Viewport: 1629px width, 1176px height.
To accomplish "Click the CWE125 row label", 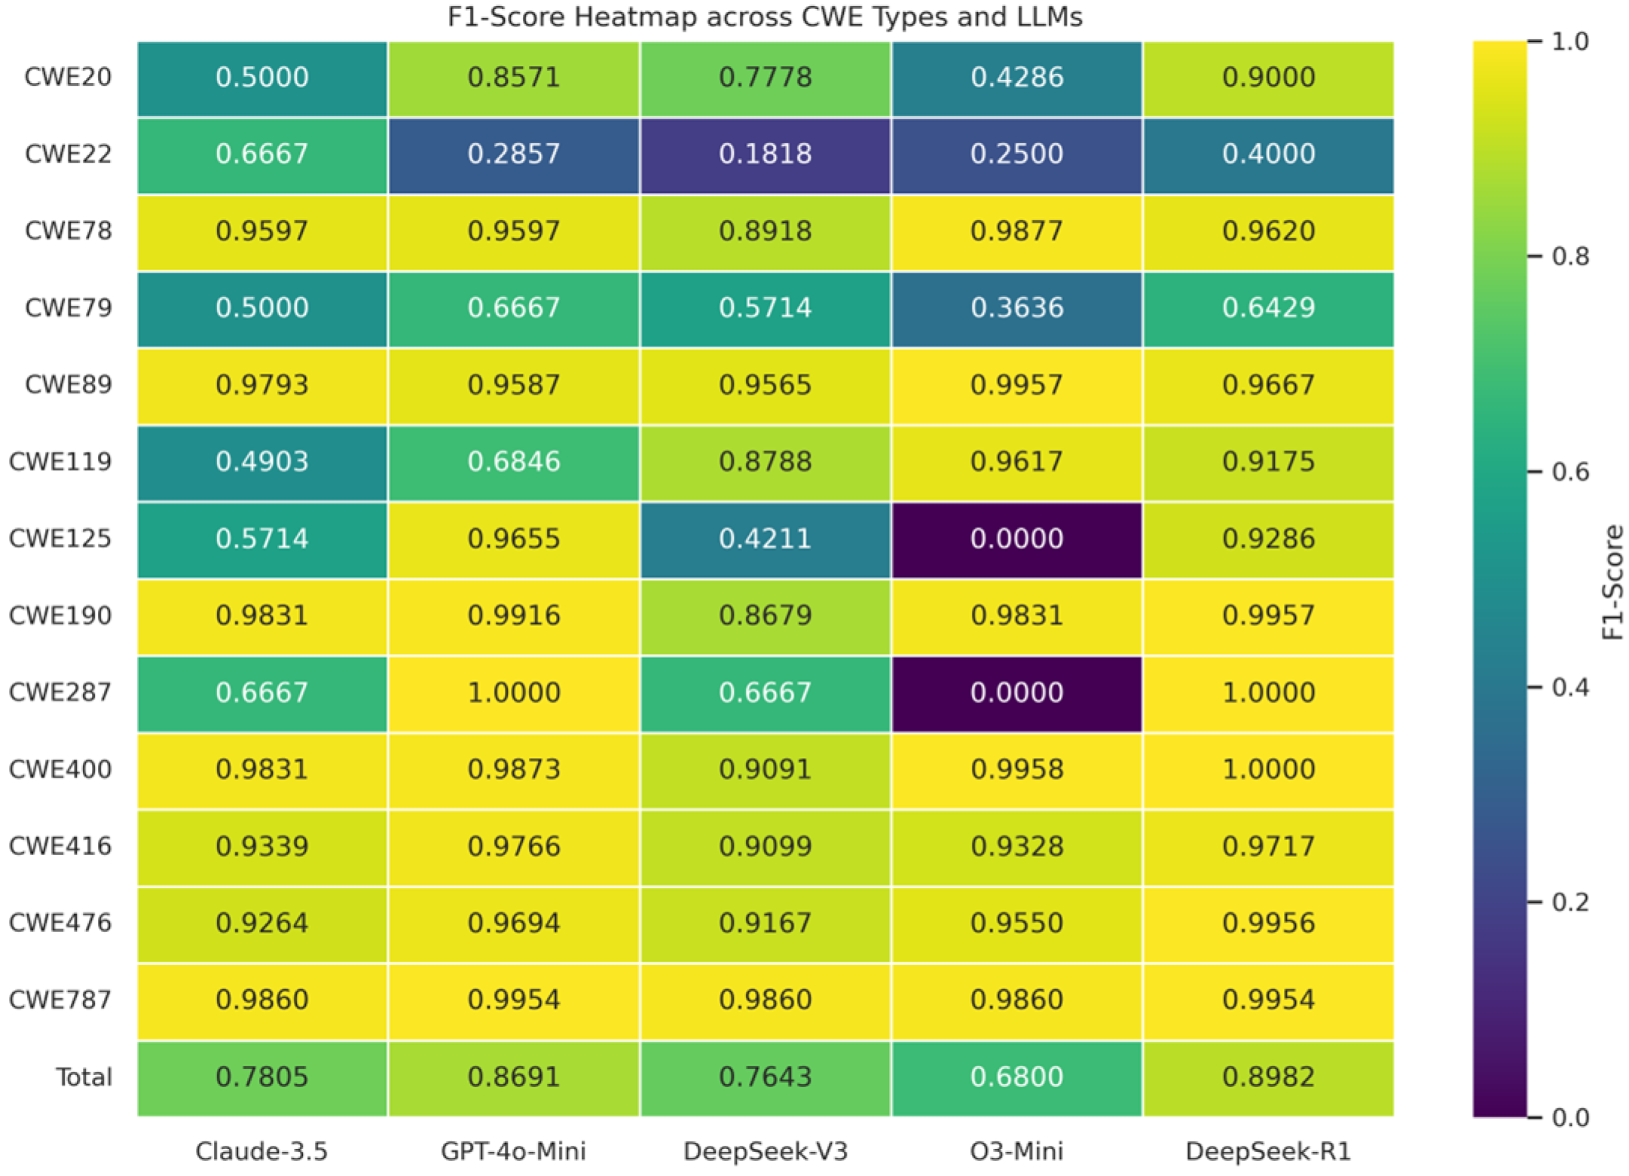I will (60, 539).
